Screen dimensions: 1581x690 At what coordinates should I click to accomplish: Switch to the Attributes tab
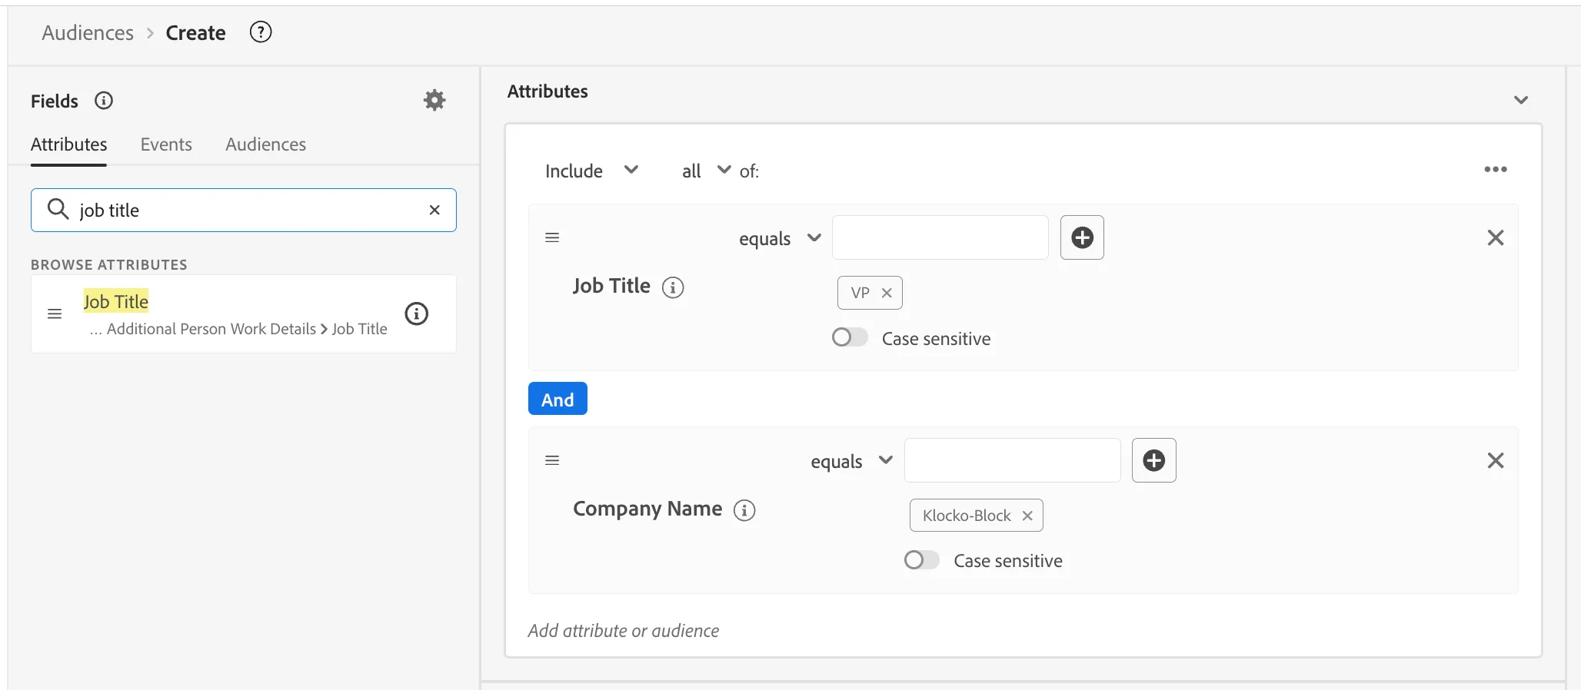[x=68, y=144]
